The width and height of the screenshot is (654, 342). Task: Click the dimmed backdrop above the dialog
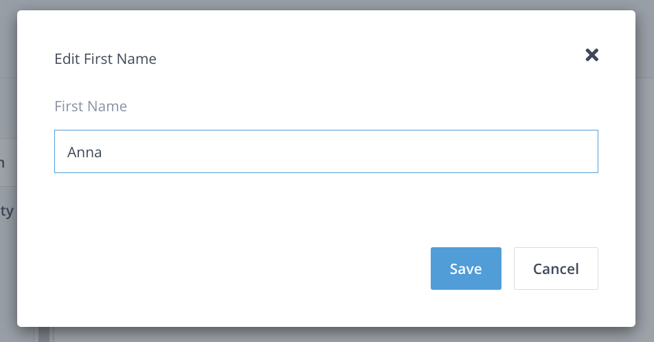click(327, 5)
